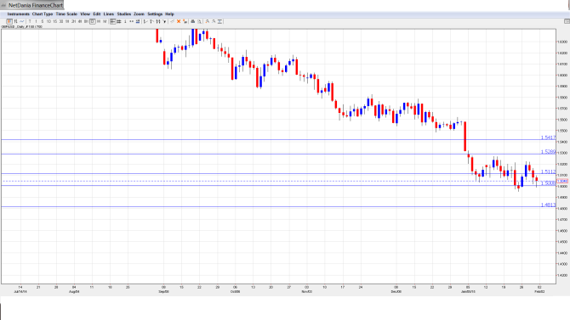The height and width of the screenshot is (320, 570).
Task: Open the Studies menu
Action: click(124, 14)
